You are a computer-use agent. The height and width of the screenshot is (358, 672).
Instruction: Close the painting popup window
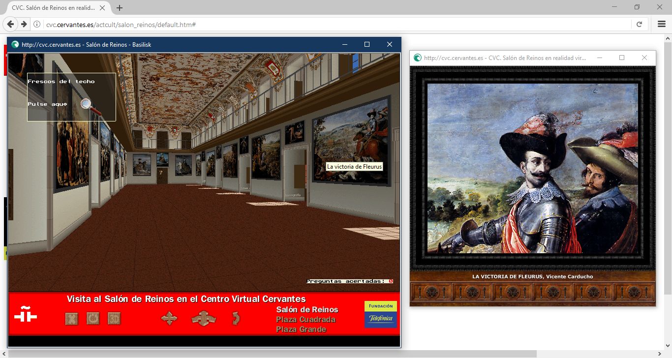pos(644,58)
